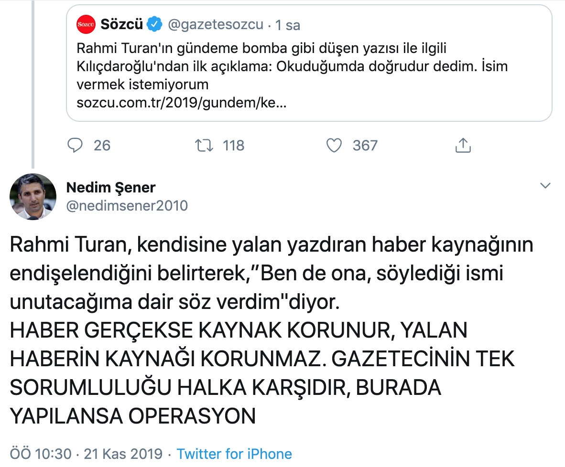Open the quoted tweet about Rahmi Turan

coord(309,63)
